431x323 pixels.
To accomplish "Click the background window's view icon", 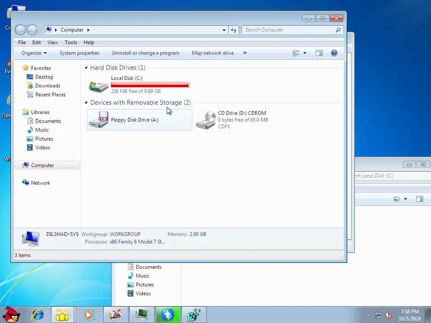I will 396,199.
